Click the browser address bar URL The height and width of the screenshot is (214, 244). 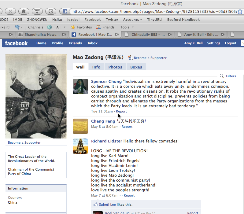coord(155,11)
